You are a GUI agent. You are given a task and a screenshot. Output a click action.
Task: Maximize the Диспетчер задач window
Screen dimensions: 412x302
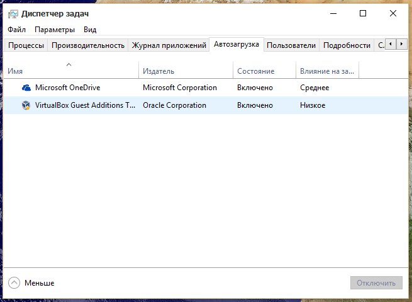click(x=363, y=13)
